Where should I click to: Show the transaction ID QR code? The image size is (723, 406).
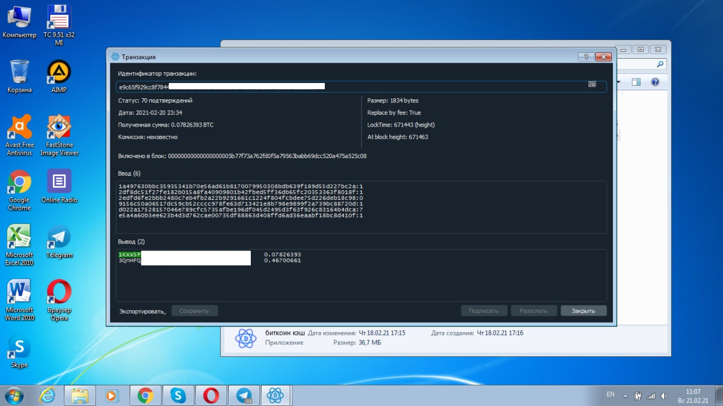click(592, 84)
